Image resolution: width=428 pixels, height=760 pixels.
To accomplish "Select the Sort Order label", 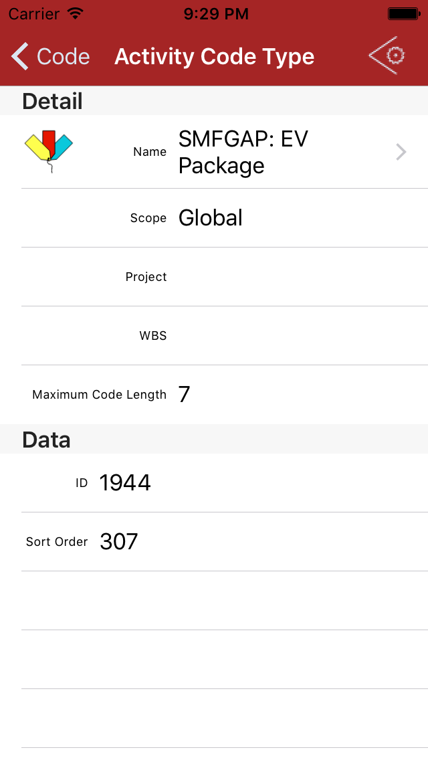I will click(57, 542).
